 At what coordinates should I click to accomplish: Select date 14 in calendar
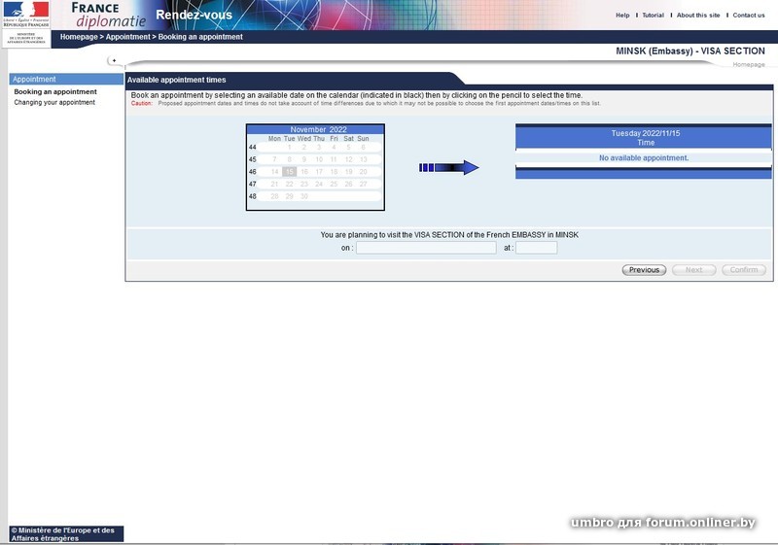(x=274, y=172)
